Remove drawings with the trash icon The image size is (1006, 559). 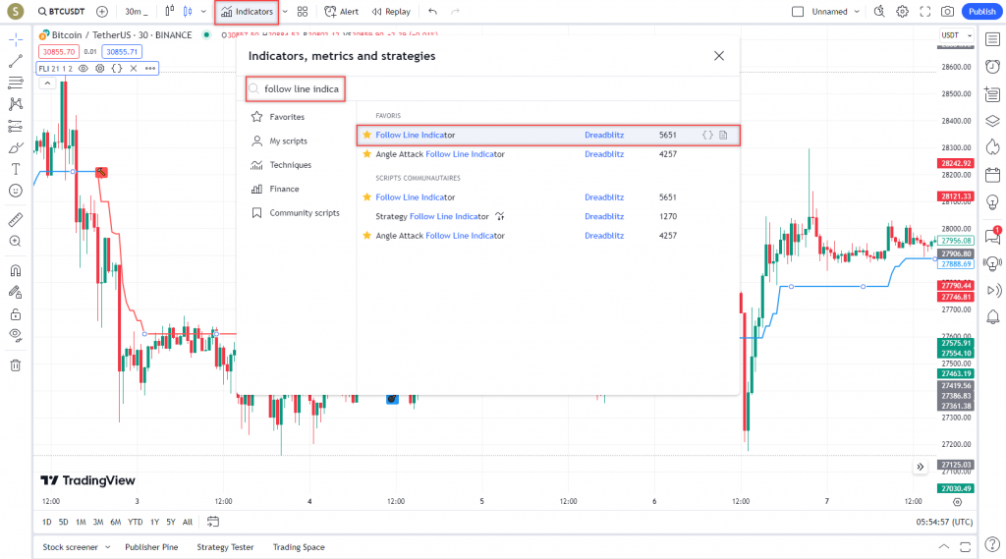coord(16,365)
